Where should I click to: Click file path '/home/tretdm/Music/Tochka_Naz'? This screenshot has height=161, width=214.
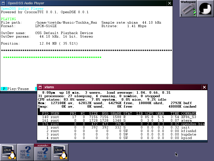[66, 23]
